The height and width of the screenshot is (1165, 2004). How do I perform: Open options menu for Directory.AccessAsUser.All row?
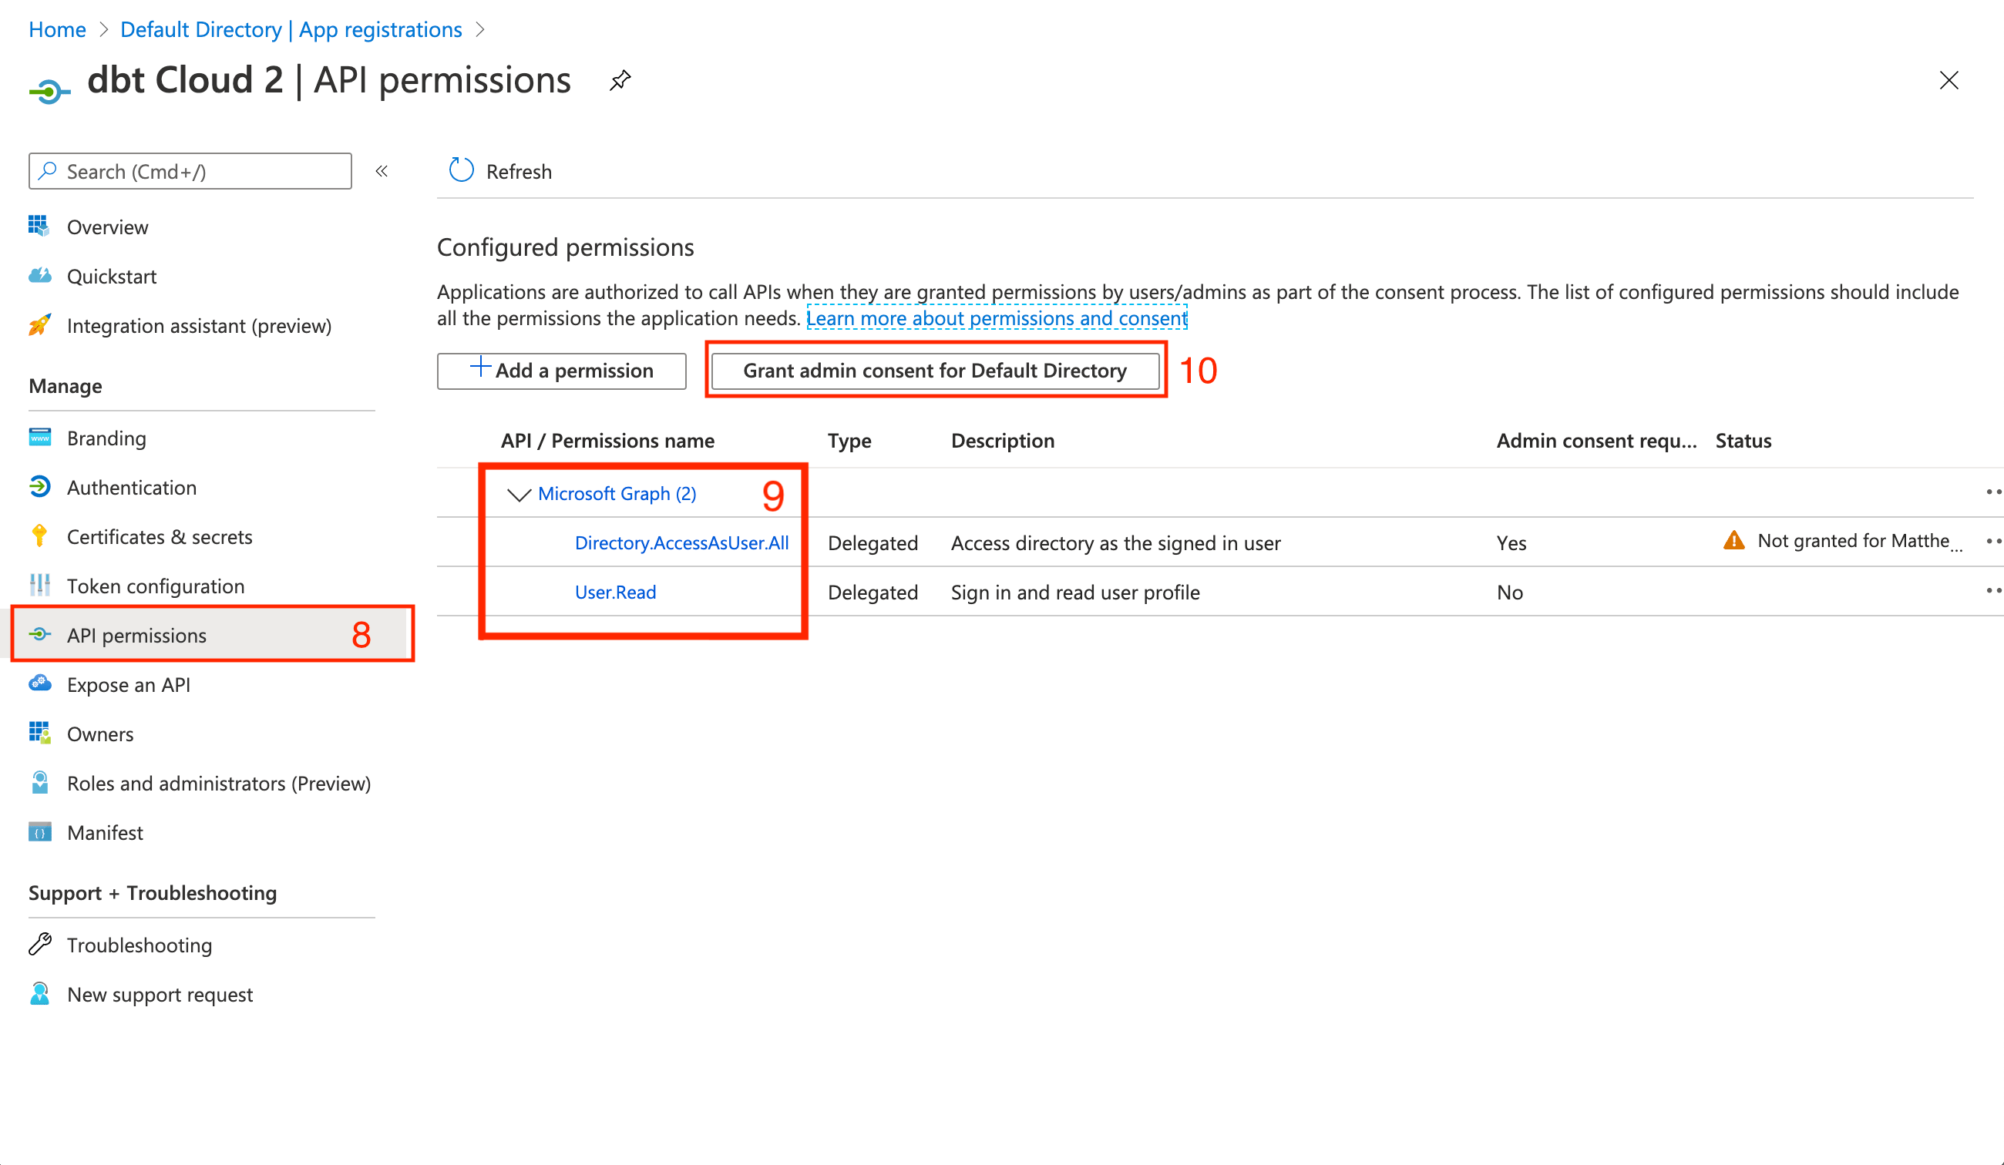(x=1993, y=541)
